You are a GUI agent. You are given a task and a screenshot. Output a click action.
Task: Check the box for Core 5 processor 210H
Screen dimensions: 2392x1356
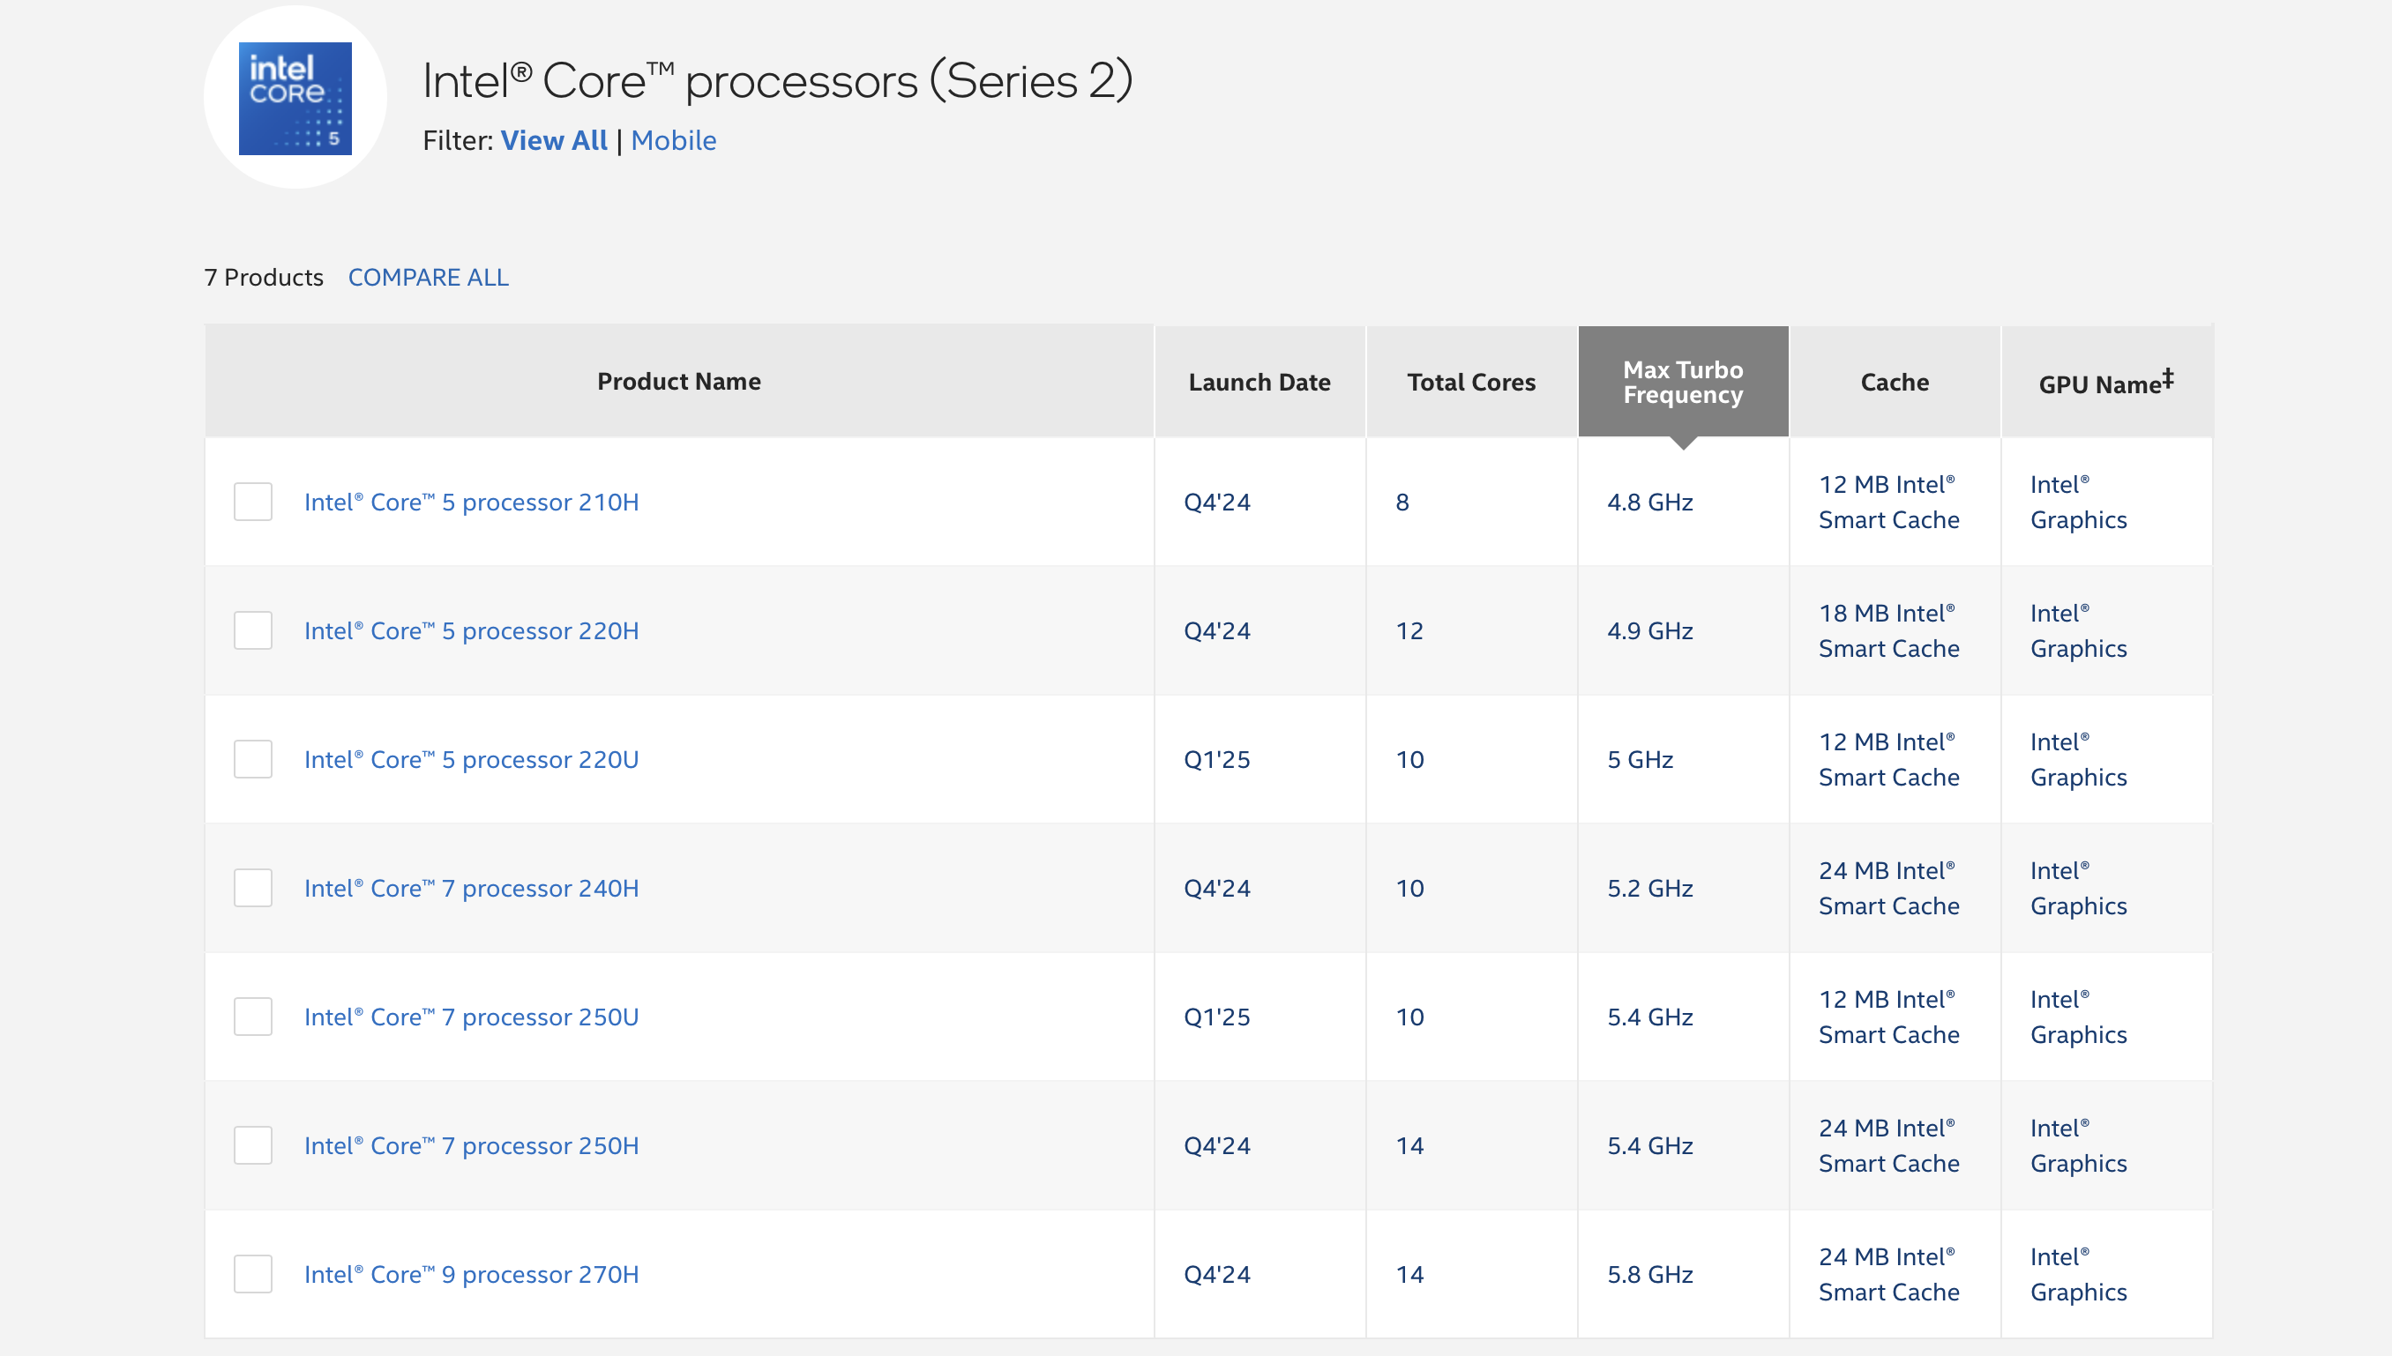tap(252, 503)
